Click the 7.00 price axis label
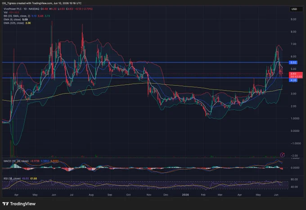The image size is (306, 210). [293, 44]
